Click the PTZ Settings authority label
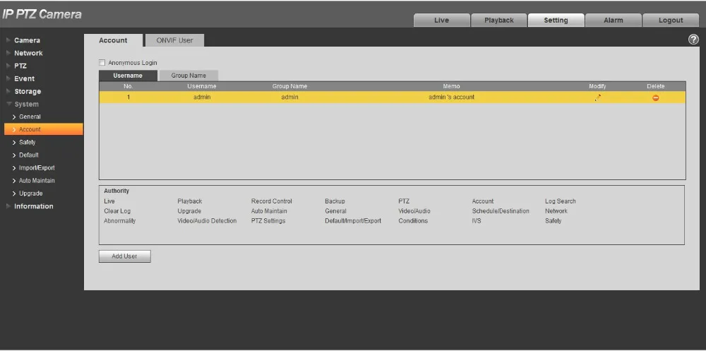The width and height of the screenshot is (706, 351). [268, 221]
